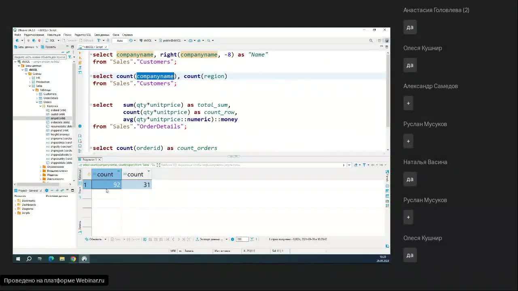
Task: Open the Редактор SQL menu
Action: tap(83, 35)
